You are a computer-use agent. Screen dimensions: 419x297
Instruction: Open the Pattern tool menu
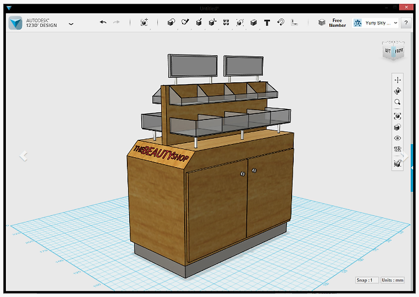click(x=226, y=23)
